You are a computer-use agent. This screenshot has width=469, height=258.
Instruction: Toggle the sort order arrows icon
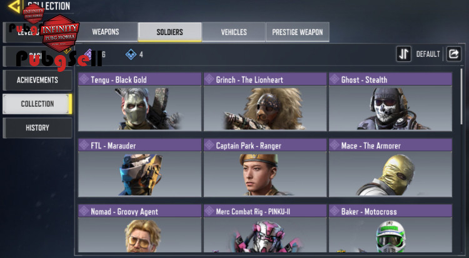coord(403,54)
